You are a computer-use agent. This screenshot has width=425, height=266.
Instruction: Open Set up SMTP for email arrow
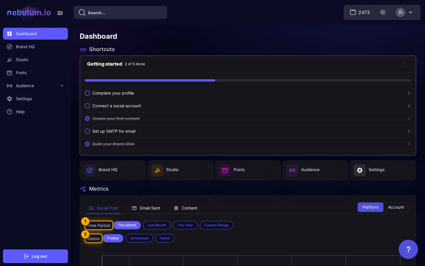pos(409,131)
